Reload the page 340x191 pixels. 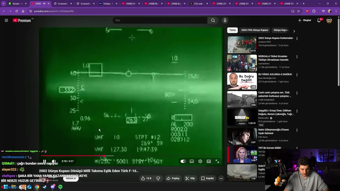click(x=16, y=11)
